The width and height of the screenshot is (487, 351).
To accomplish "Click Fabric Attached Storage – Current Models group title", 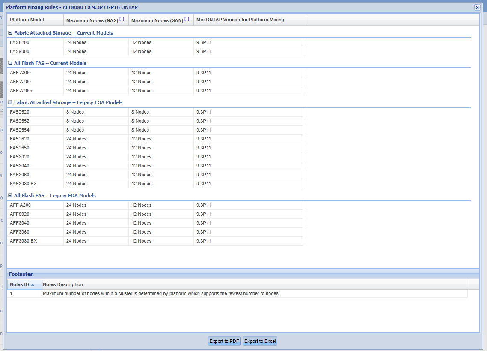I will point(63,33).
